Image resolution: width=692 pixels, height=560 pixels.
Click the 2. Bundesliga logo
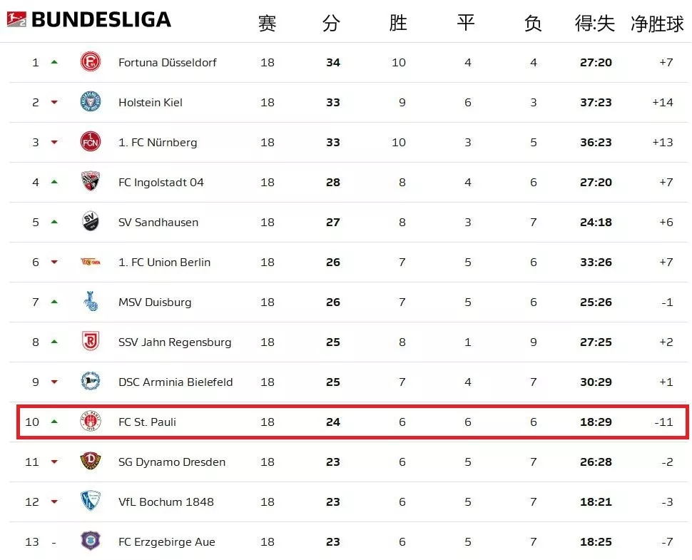click(16, 19)
